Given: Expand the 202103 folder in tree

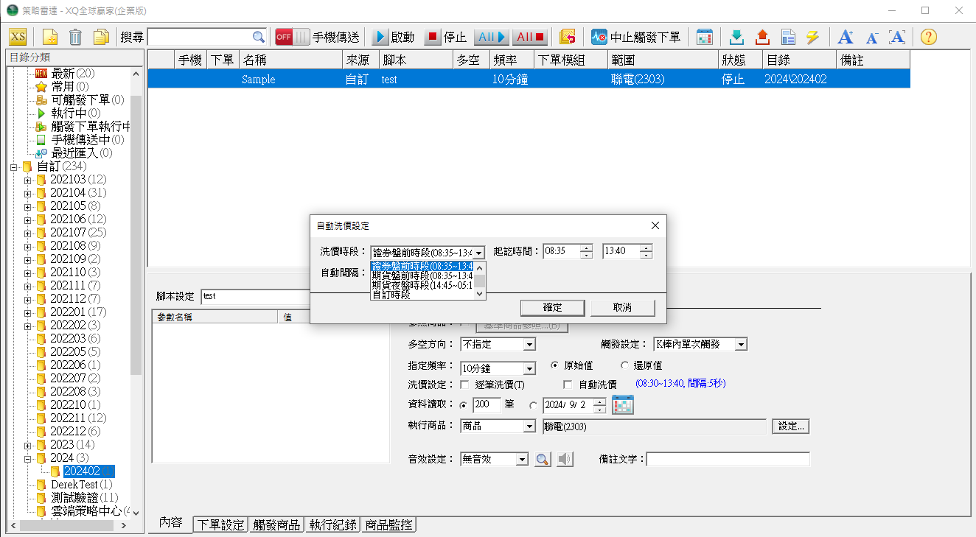Looking at the screenshot, I should click(27, 180).
